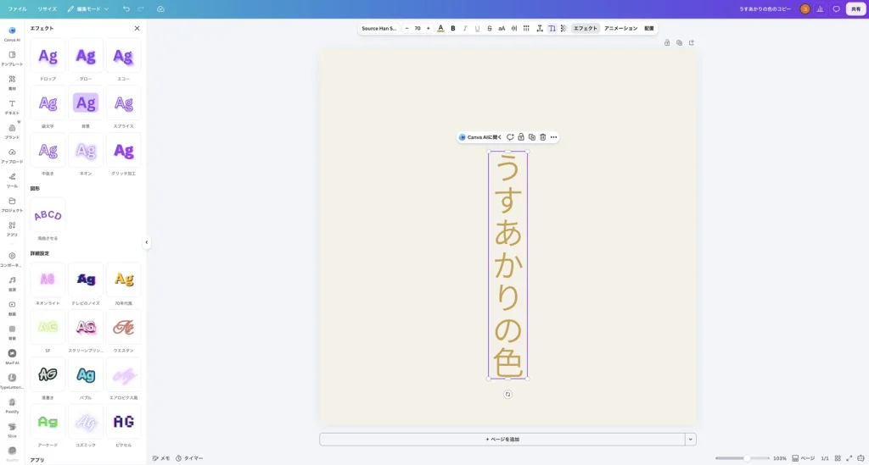Undo the last action
The height and width of the screenshot is (465, 869).
click(x=126, y=8)
